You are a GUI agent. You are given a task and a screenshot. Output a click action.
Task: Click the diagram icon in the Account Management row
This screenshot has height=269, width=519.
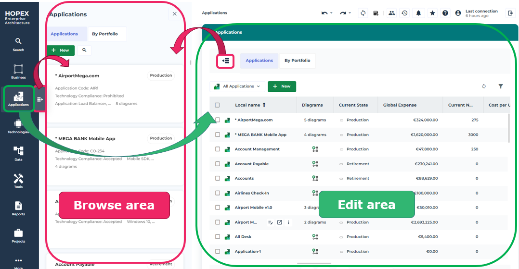pyautogui.click(x=315, y=149)
